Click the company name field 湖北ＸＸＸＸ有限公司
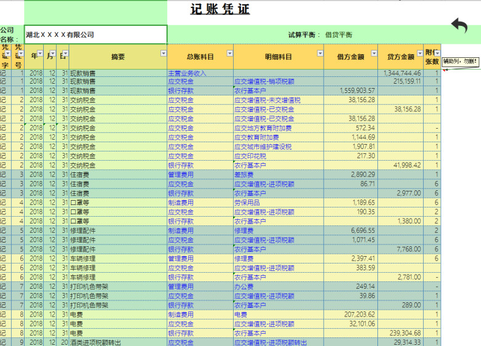The image size is (481, 346). (x=96, y=34)
